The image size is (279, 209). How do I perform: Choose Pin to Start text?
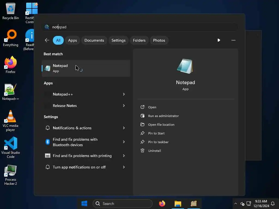coord(156,133)
